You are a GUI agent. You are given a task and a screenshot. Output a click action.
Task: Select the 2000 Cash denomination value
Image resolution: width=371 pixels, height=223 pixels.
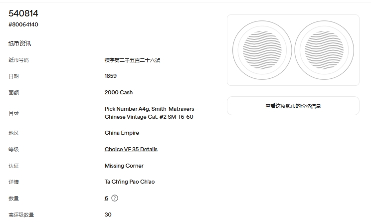[119, 92]
